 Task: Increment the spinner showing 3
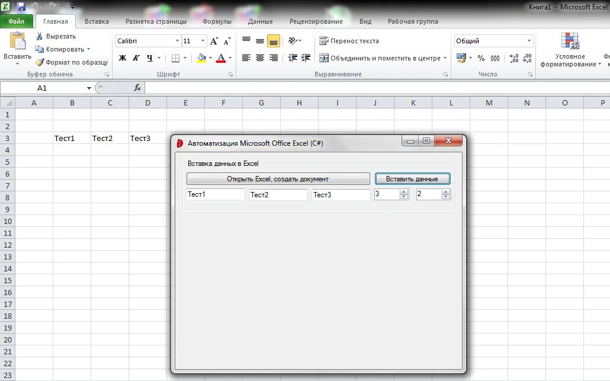pyautogui.click(x=404, y=191)
